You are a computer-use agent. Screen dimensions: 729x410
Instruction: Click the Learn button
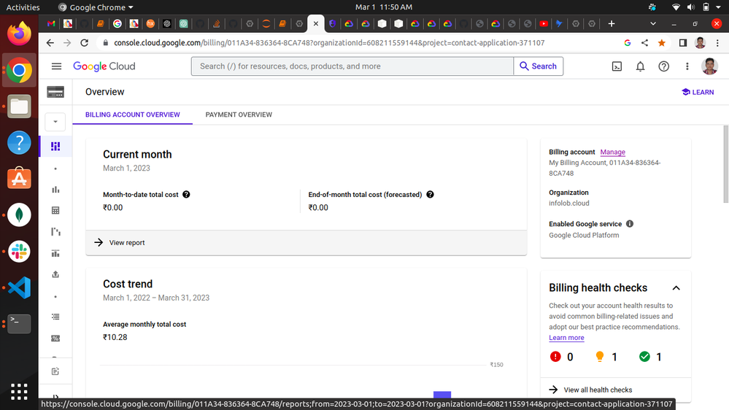click(x=698, y=92)
